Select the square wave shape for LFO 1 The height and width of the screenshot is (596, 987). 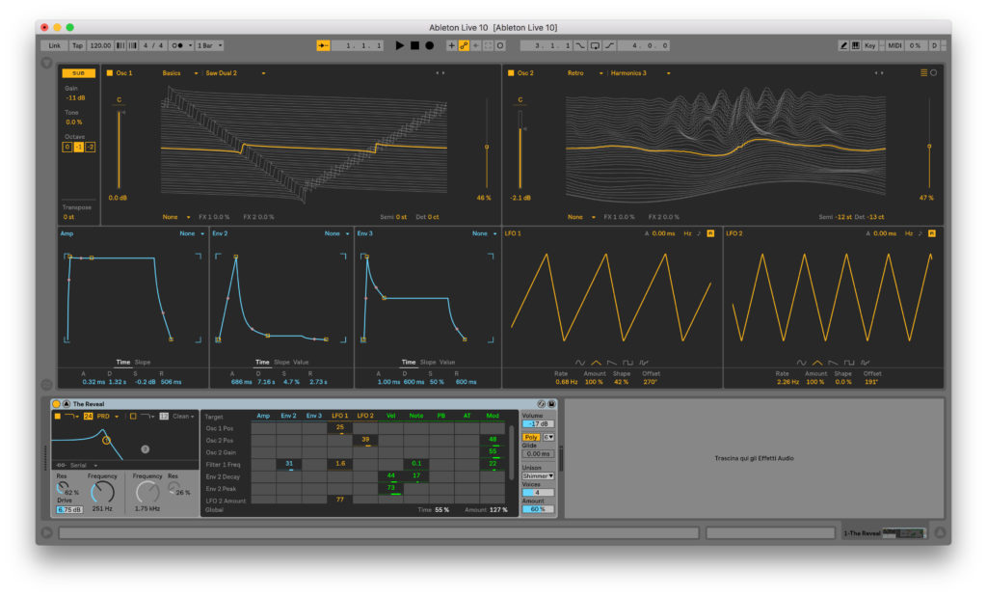pos(627,363)
